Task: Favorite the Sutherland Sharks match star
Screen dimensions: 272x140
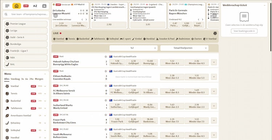Action: [x=106, y=100]
